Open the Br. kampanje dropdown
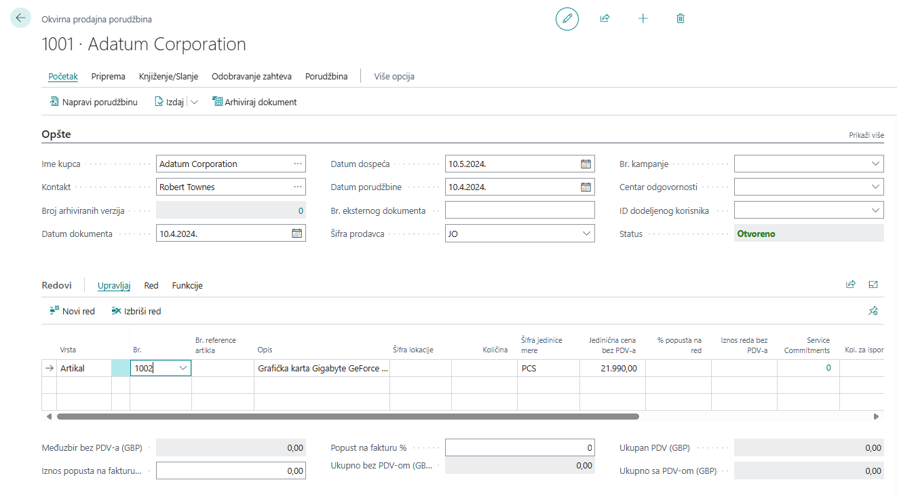 (875, 164)
